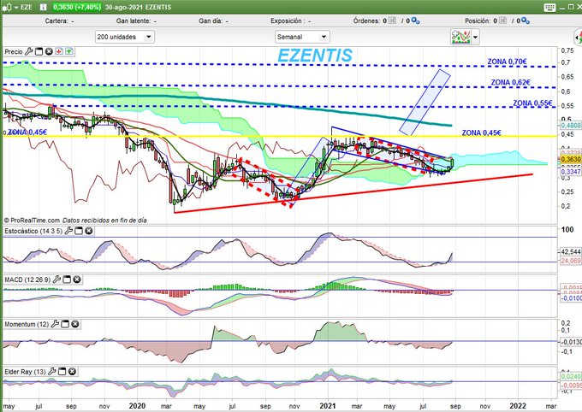Remove the MACD indicator with X icon
The image size is (582, 412).
point(77,280)
